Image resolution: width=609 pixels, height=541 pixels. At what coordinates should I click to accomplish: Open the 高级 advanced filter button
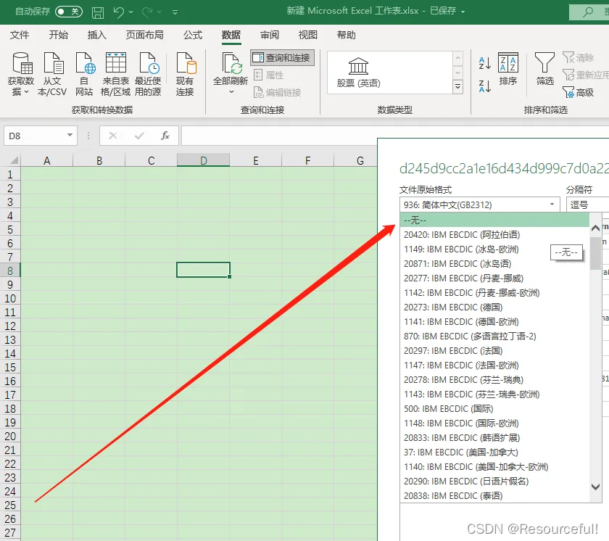coord(579,92)
